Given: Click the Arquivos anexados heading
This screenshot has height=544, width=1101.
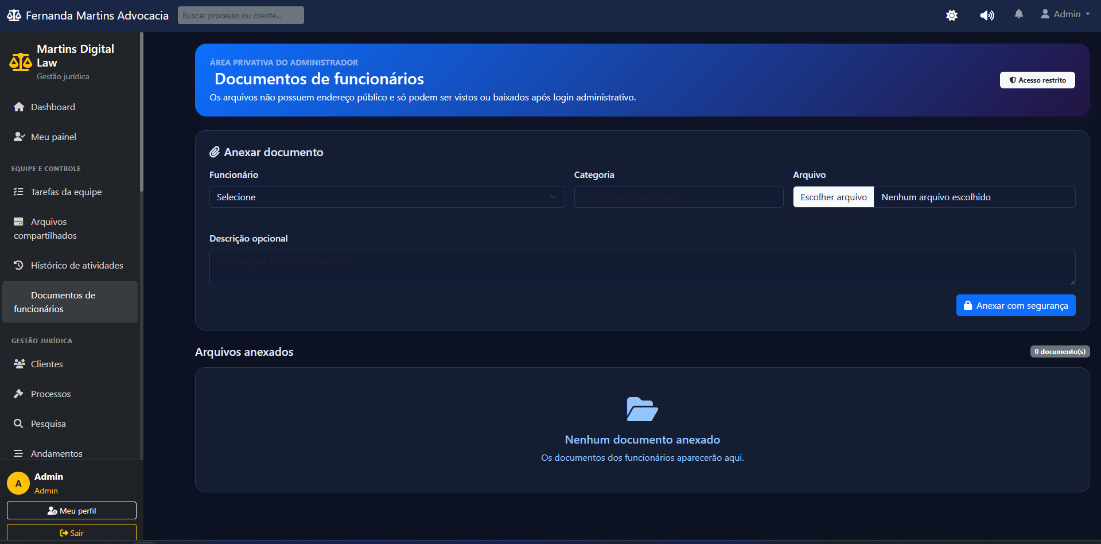Looking at the screenshot, I should pyautogui.click(x=244, y=352).
